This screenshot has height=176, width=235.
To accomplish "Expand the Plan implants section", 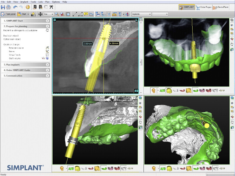I will click(x=47, y=65).
